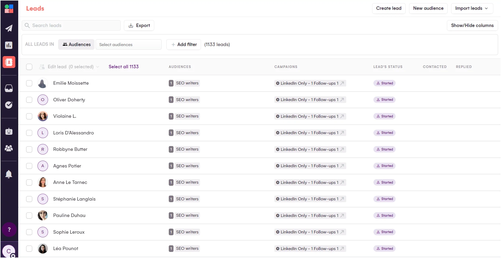The height and width of the screenshot is (258, 501).
Task: Check the box for Robbyne Butter
Action: tap(29, 149)
